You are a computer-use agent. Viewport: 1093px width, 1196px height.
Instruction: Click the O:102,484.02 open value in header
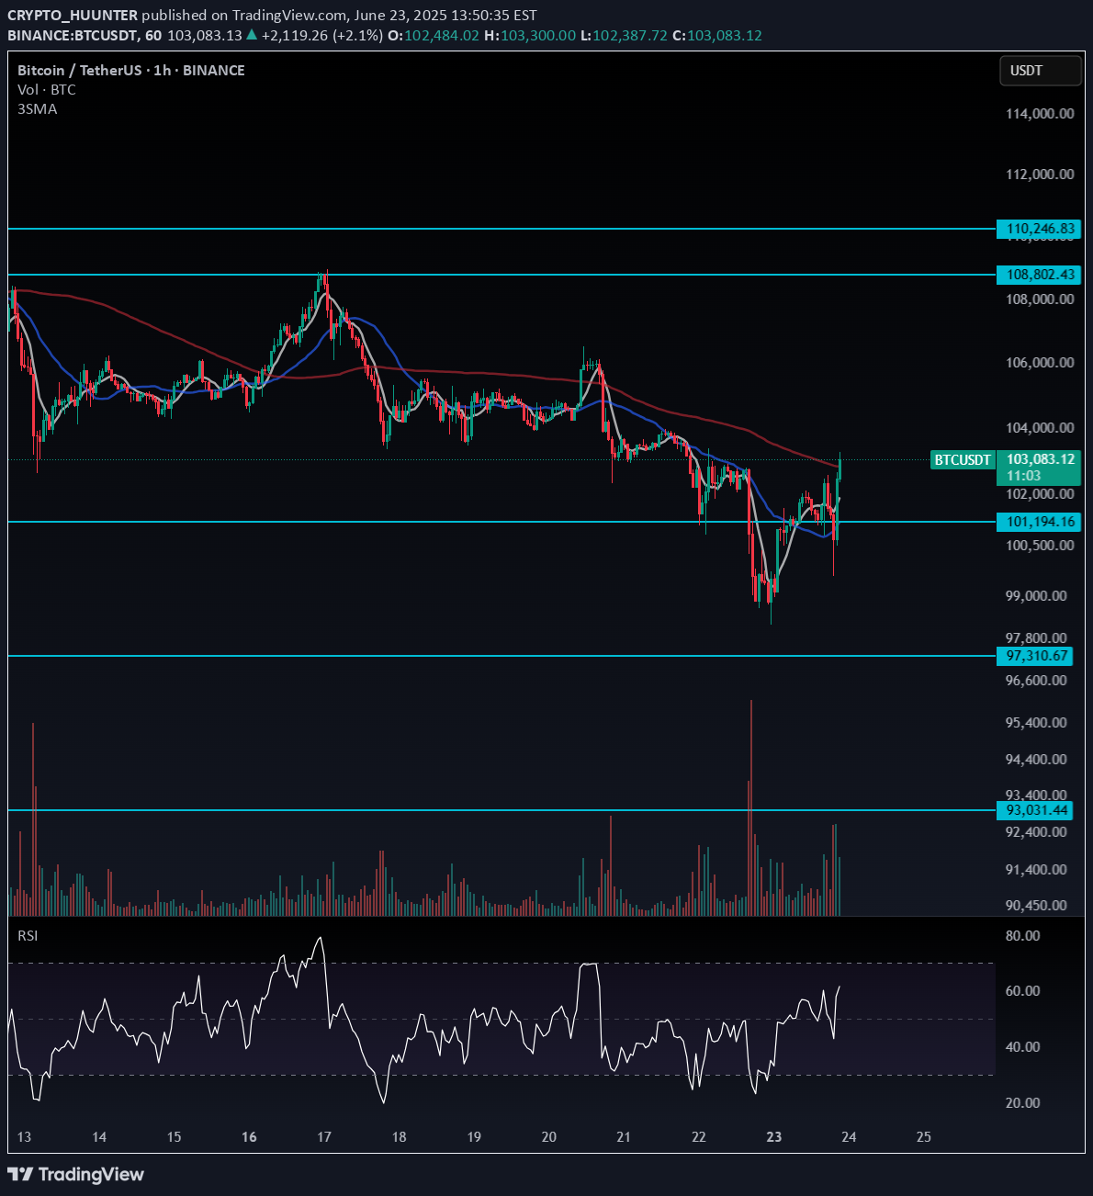[x=434, y=36]
